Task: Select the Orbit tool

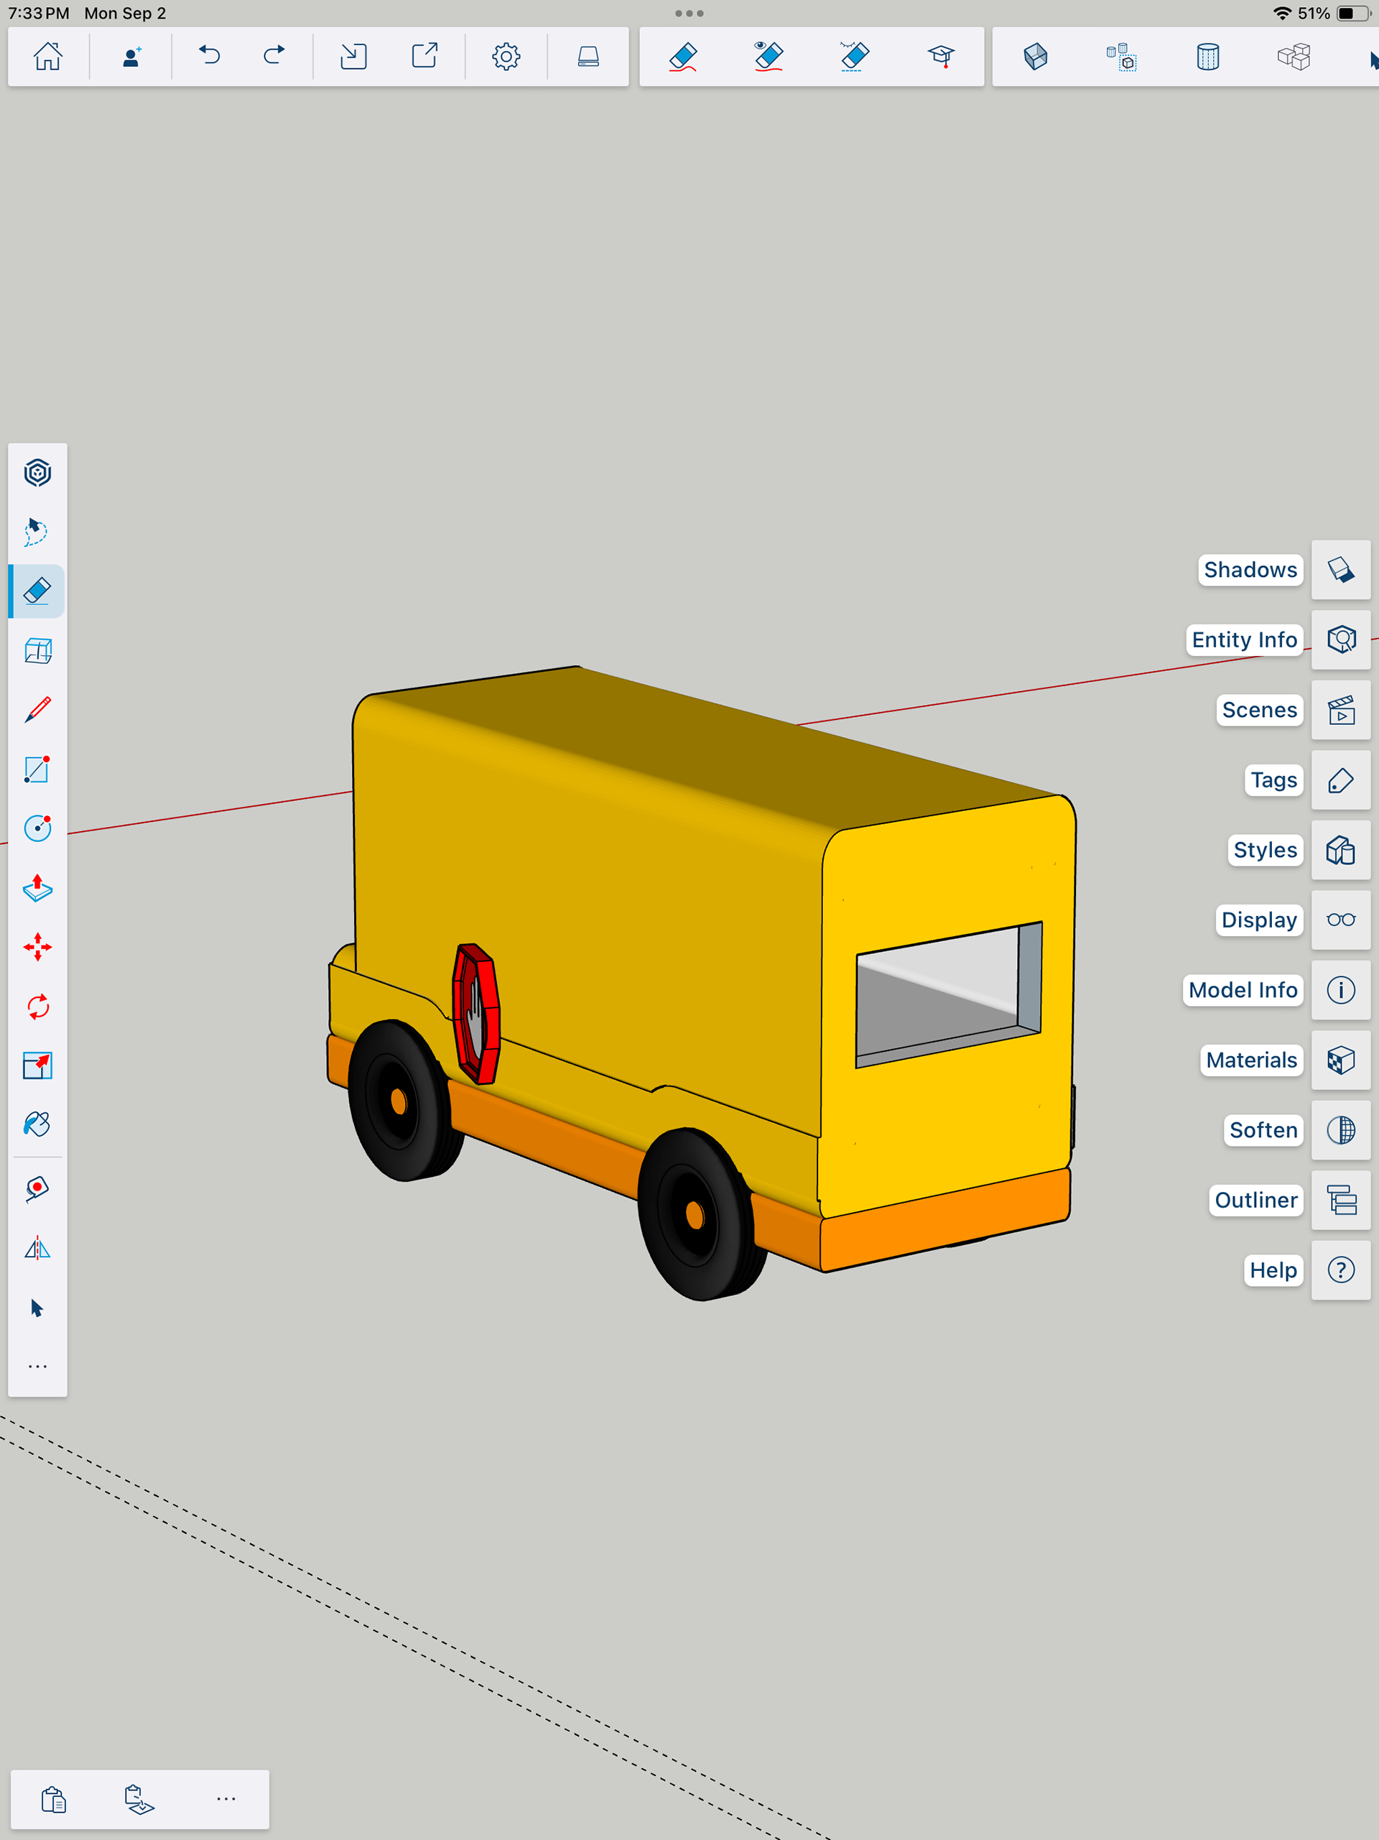Action: point(37,473)
